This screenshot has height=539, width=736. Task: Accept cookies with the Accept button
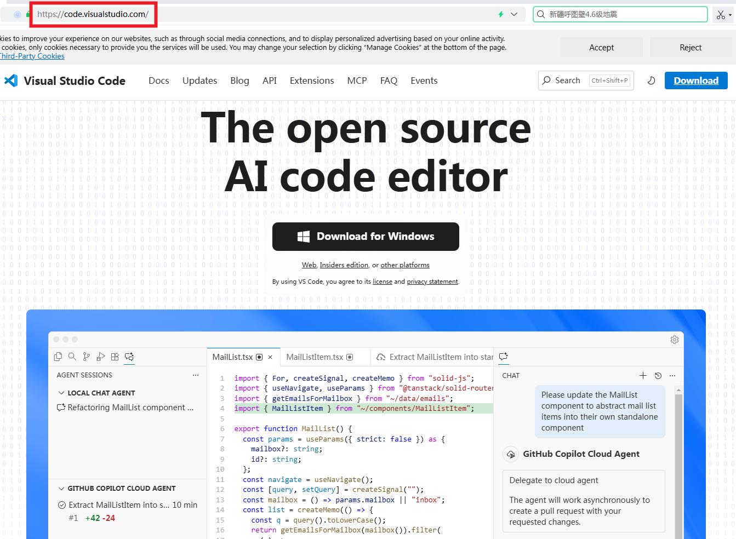coord(601,48)
